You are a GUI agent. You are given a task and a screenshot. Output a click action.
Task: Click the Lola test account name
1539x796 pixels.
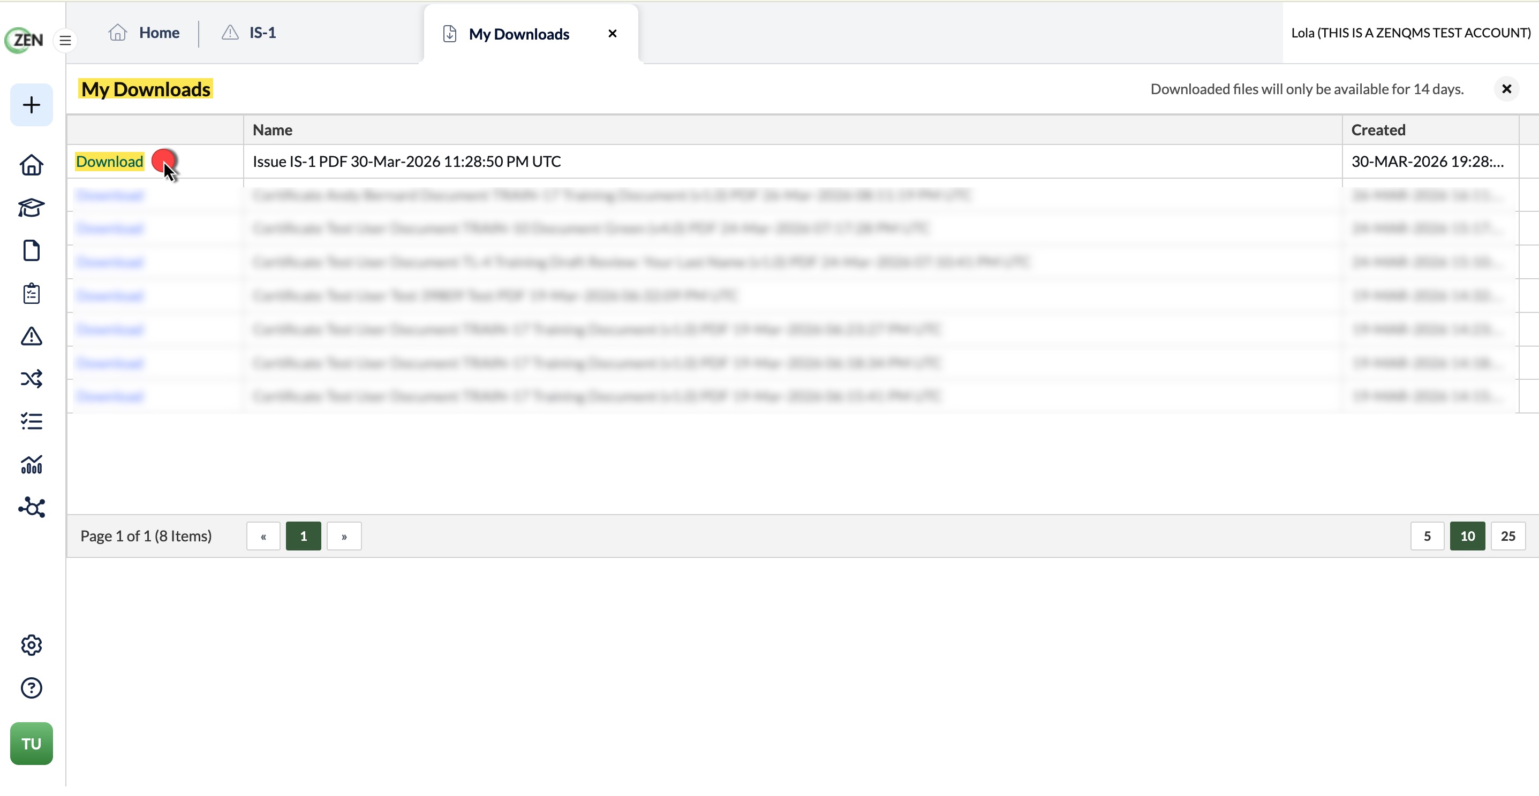click(1410, 33)
